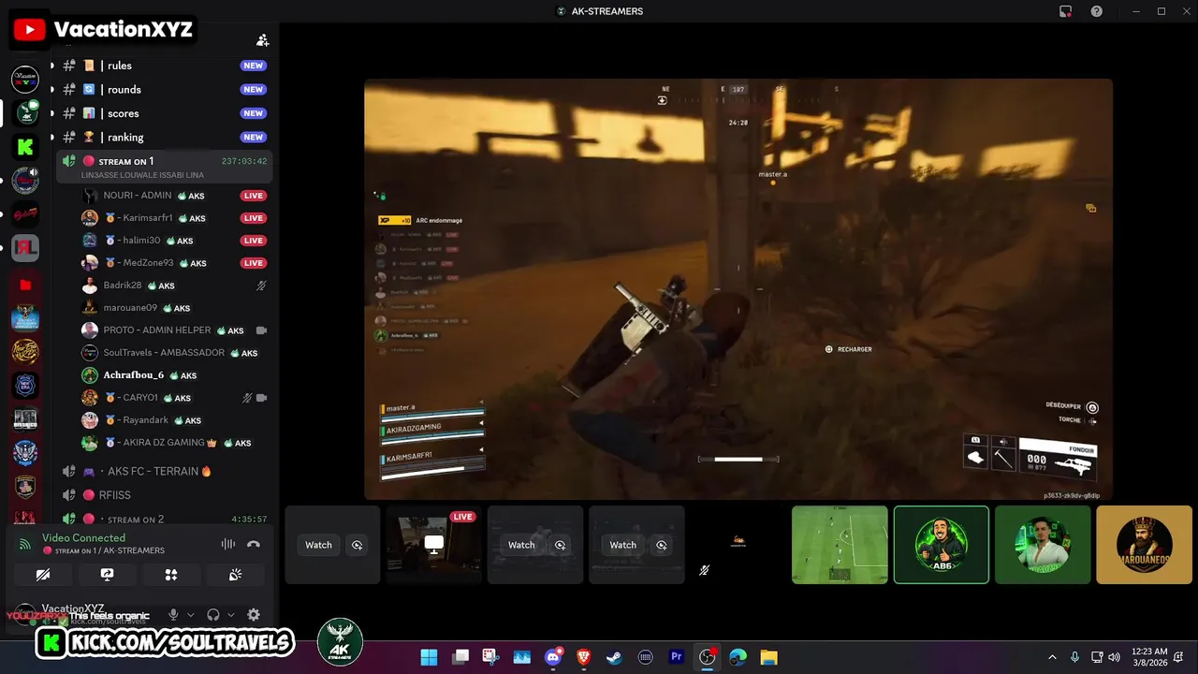Expand the scores channel arrow
The height and width of the screenshot is (674, 1198).
click(51, 113)
